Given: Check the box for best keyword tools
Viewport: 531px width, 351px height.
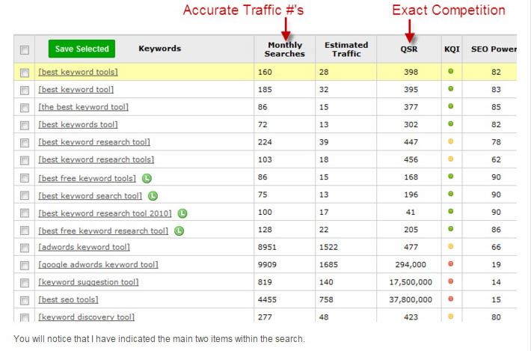Looking at the screenshot, I should pyautogui.click(x=25, y=73).
